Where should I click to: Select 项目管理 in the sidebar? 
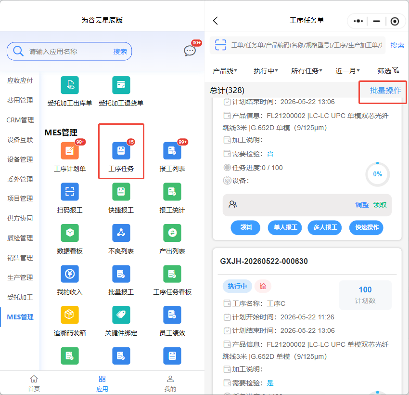(x=20, y=198)
